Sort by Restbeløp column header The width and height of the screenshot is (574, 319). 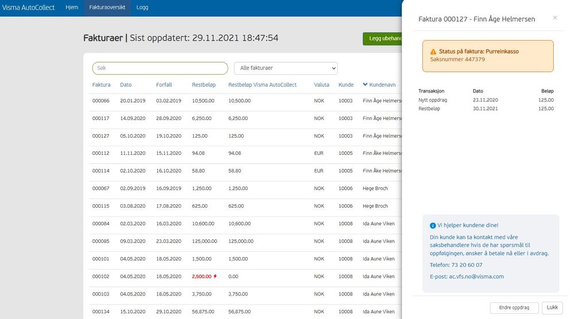pyautogui.click(x=203, y=85)
